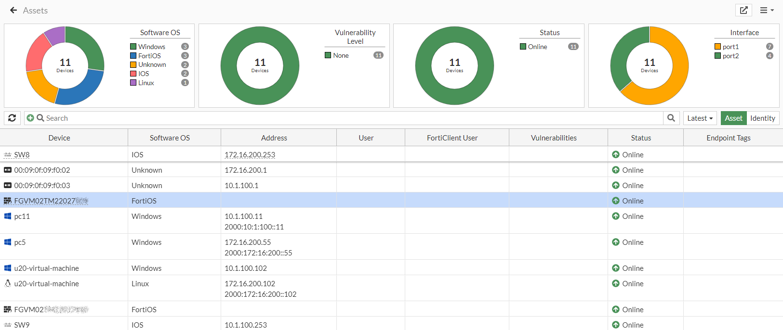Viewport: 783px width, 330px height.
Task: Select the Unknown legend swatch
Action: coord(133,64)
